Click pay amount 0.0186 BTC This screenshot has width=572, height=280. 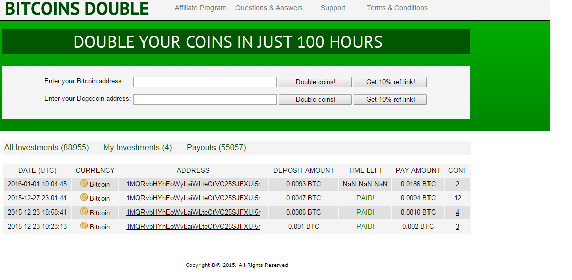pyautogui.click(x=418, y=184)
